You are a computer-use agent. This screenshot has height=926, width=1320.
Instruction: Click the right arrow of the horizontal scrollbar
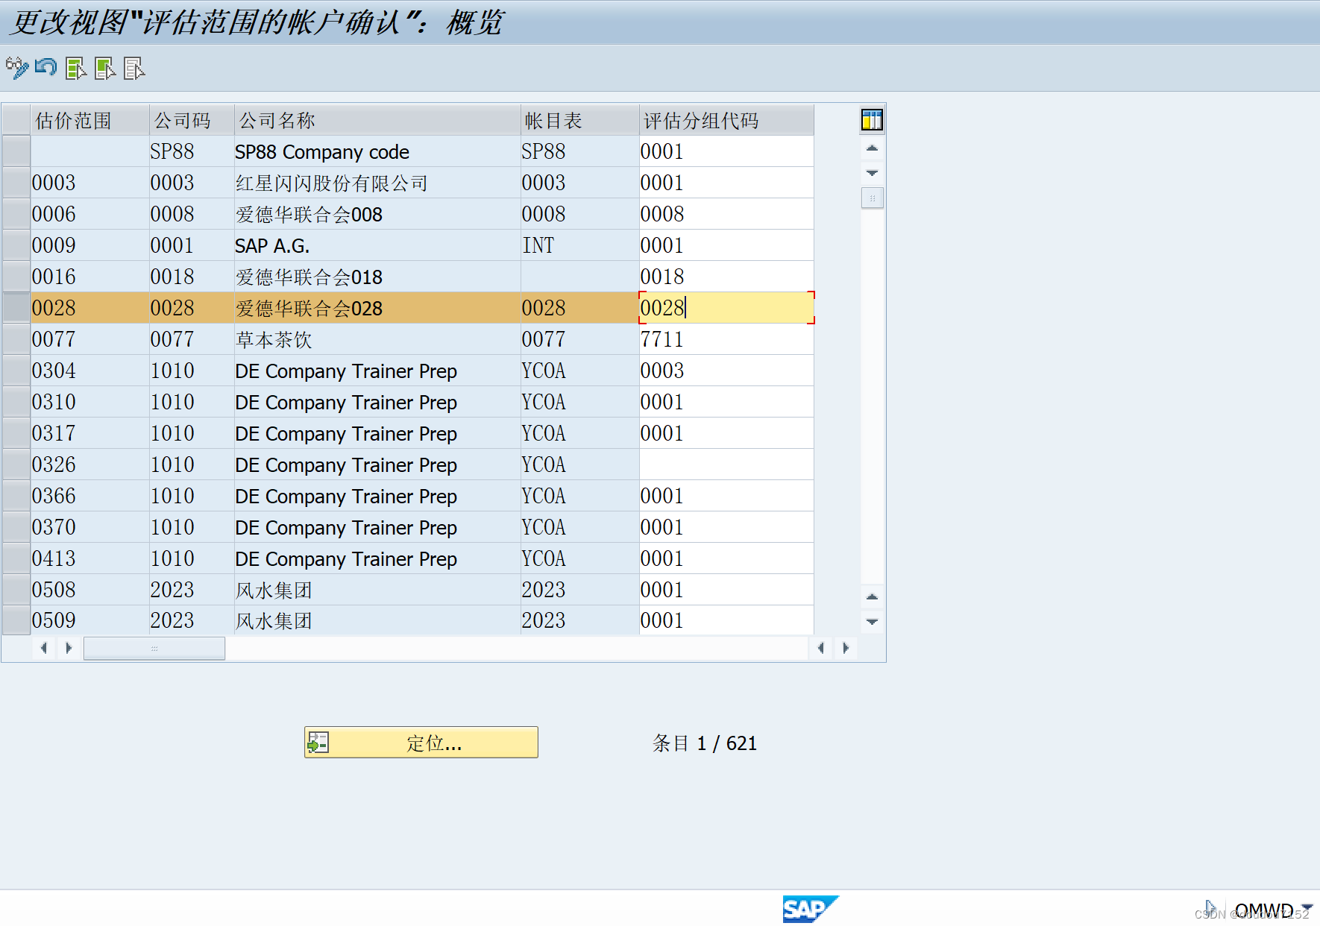[846, 648]
